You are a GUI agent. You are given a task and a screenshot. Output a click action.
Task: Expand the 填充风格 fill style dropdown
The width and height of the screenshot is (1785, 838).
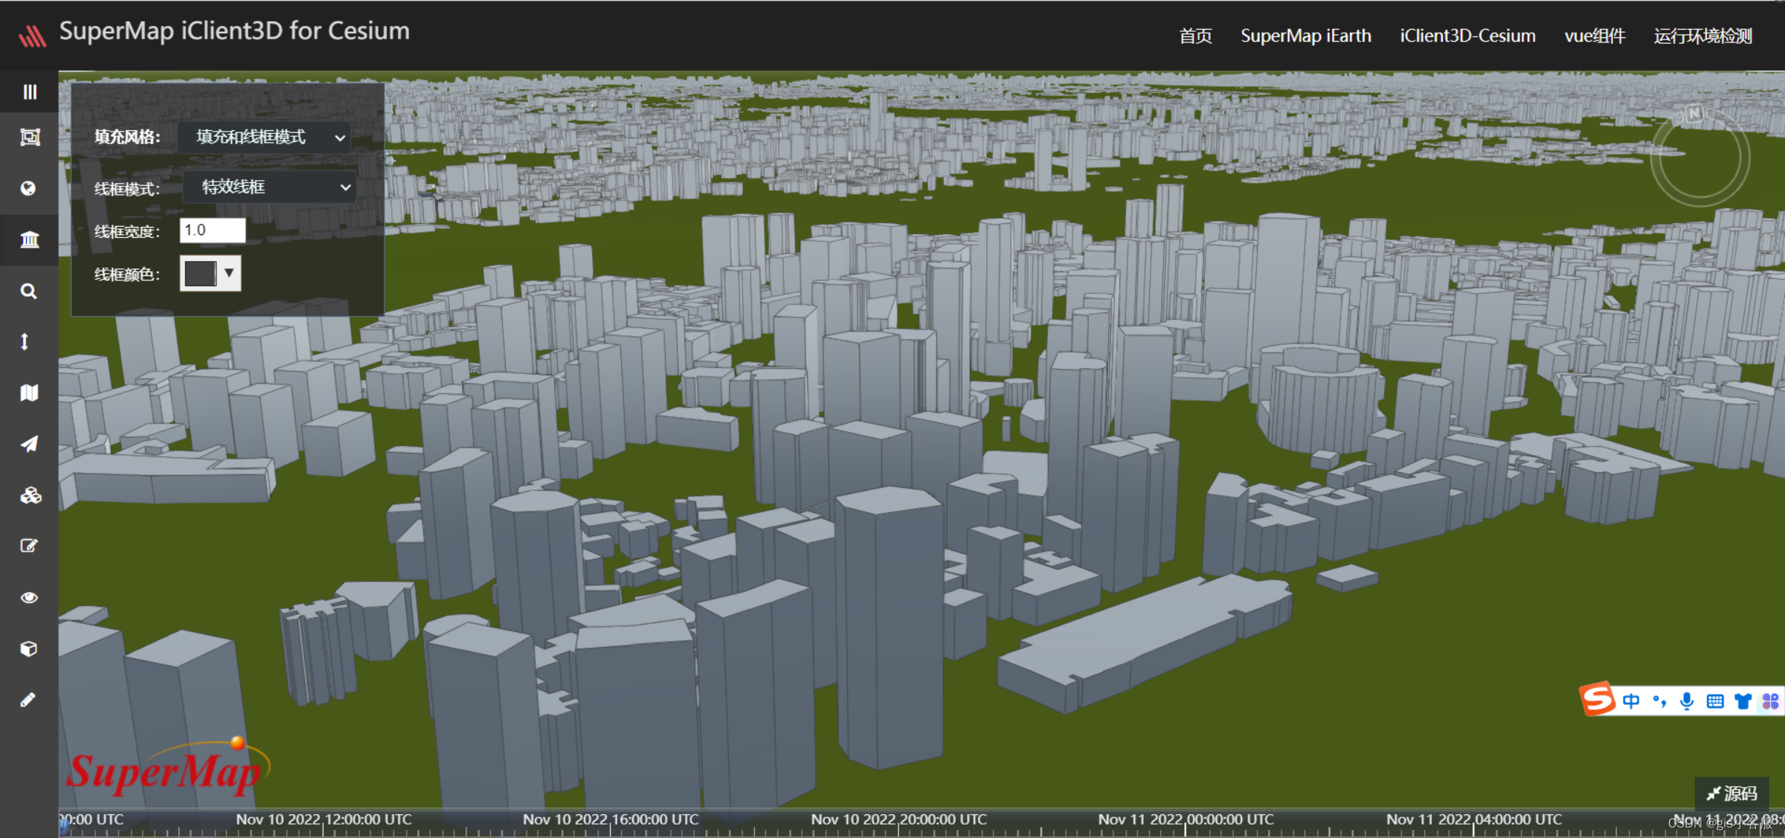(264, 138)
